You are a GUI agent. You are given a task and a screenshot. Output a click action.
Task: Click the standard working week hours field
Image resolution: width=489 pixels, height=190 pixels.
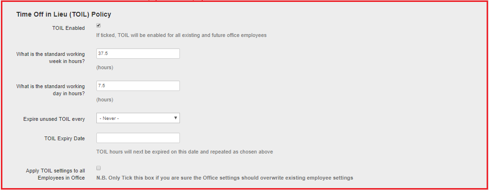click(138, 54)
